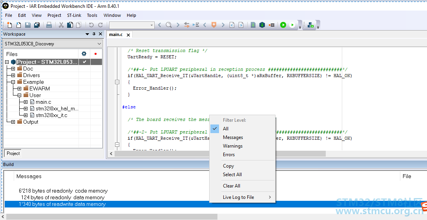Click the Navigate Forward page icon
Viewport: 427px width, 220px height.
241,25
